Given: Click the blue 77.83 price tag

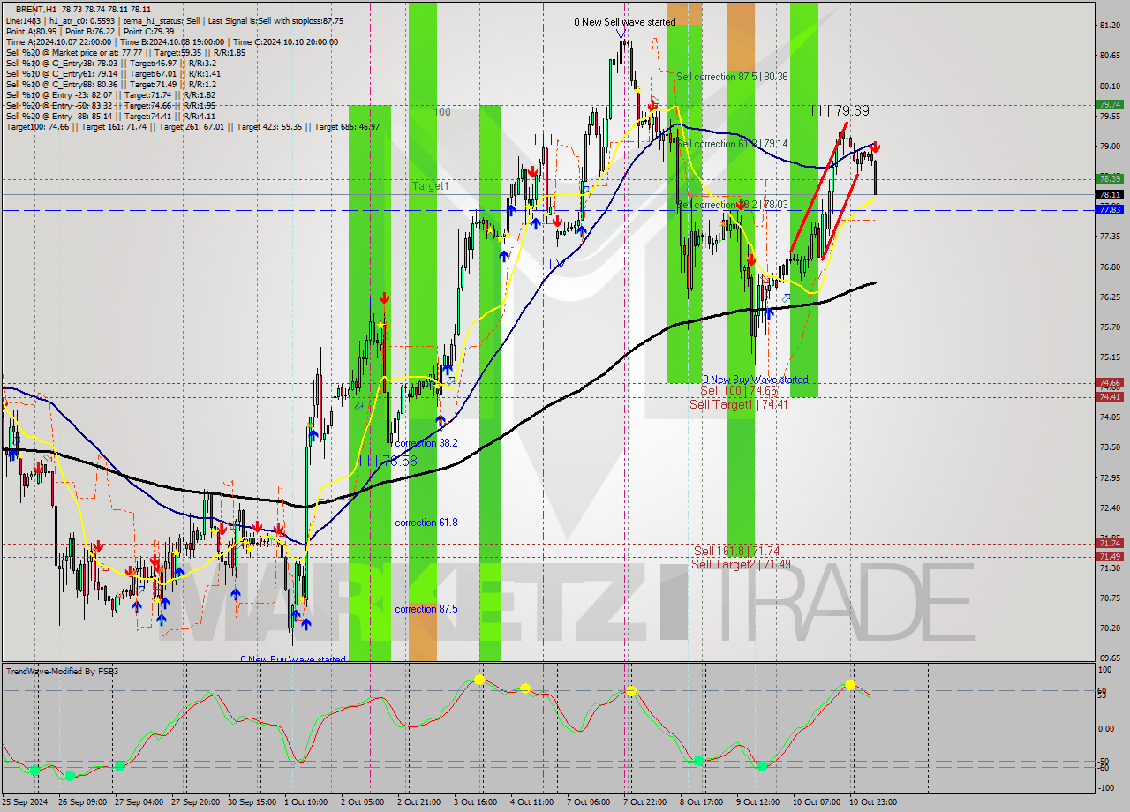Looking at the screenshot, I should [1110, 209].
